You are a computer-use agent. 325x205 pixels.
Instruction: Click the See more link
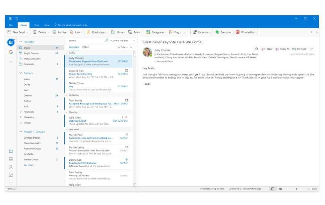coord(29,165)
